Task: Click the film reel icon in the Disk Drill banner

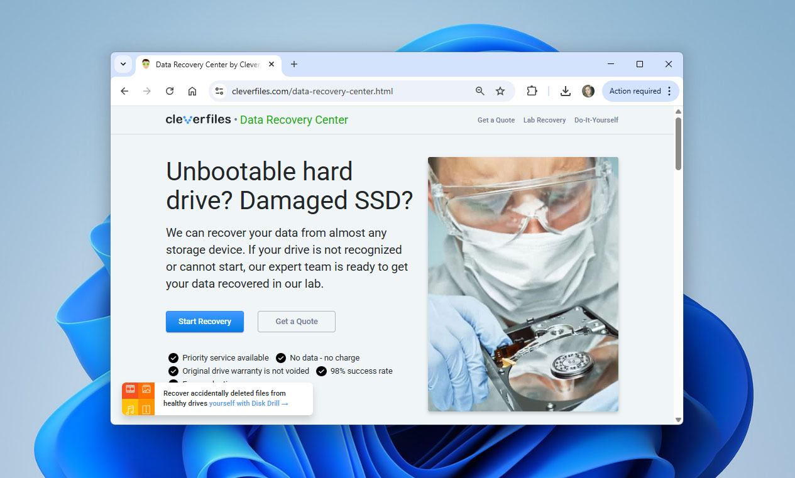Action: [x=130, y=389]
